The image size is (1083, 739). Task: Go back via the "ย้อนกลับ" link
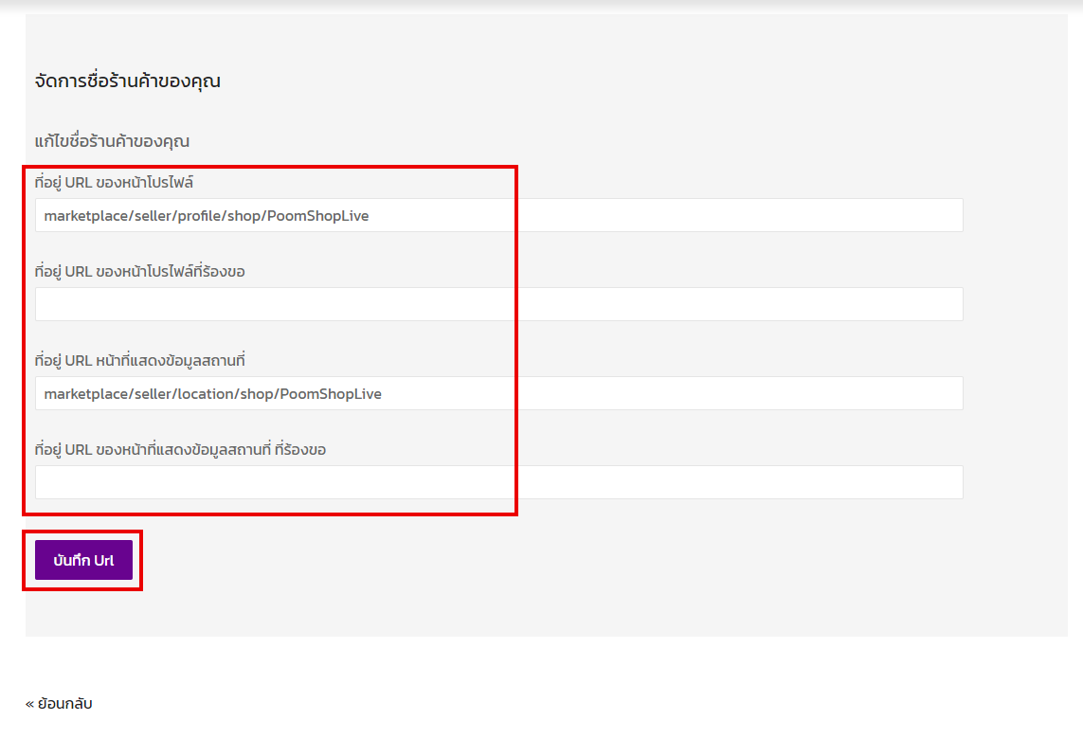tap(65, 703)
